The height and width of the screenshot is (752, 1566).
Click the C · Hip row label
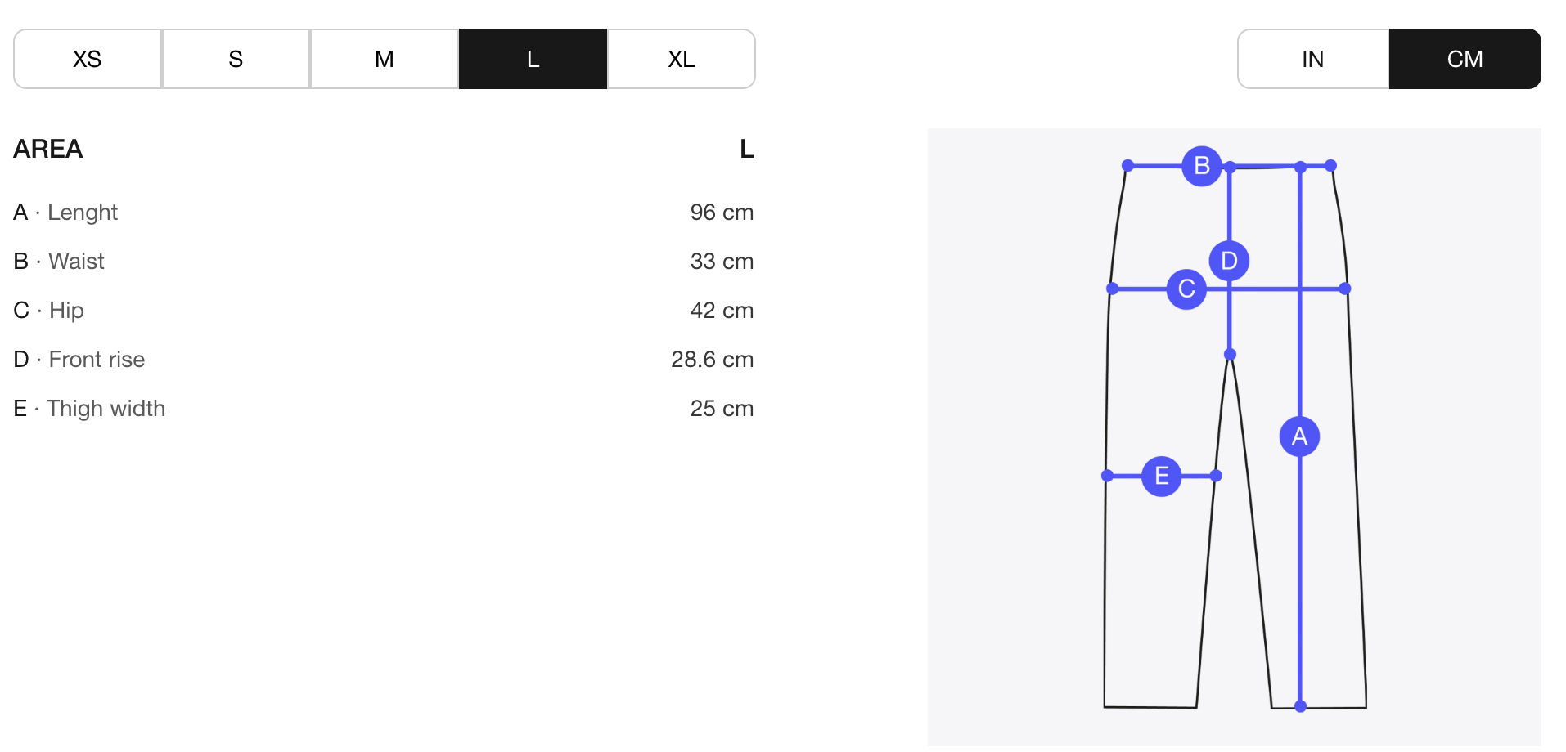[49, 311]
